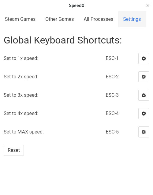Click the Speed0 window title
The image size is (153, 195).
click(76, 6)
